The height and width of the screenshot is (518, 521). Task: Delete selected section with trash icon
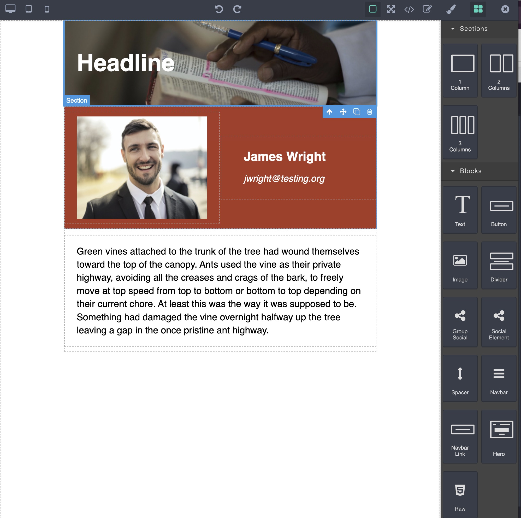(370, 112)
